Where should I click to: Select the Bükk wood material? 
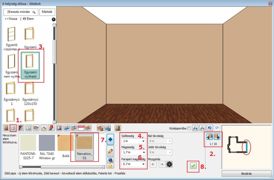(x=66, y=146)
